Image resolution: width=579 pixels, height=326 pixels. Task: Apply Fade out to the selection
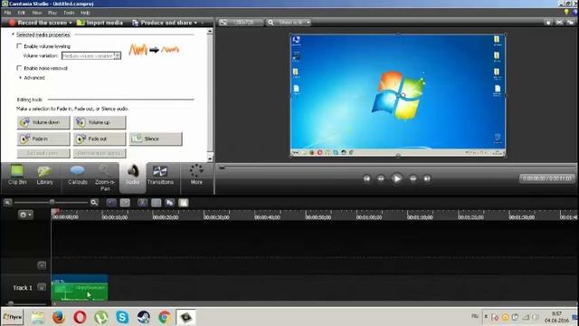click(x=100, y=139)
